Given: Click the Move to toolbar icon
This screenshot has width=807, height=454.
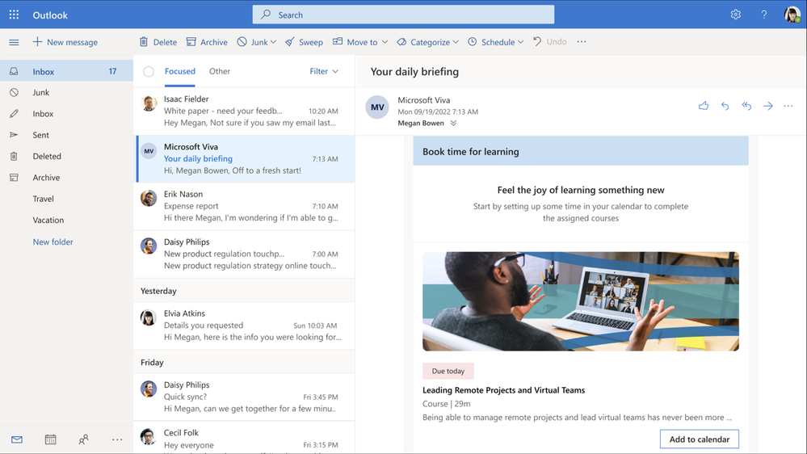Looking at the screenshot, I should click(338, 42).
